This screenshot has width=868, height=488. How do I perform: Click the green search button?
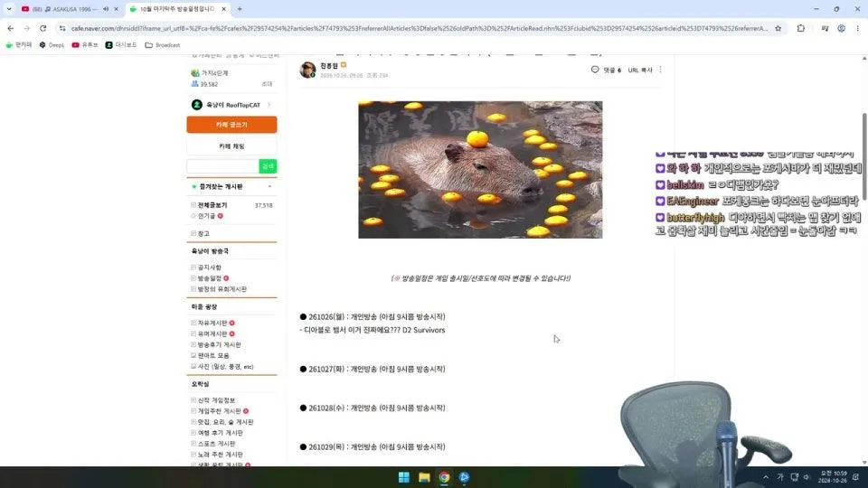point(268,166)
